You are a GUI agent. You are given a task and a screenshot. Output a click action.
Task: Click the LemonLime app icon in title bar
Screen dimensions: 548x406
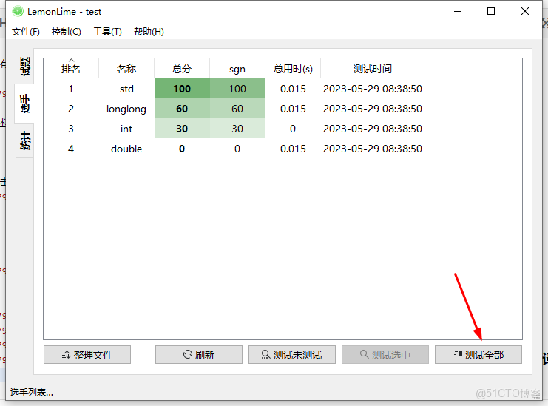[18, 12]
